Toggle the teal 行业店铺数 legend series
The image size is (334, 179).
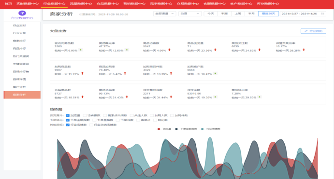(x=210, y=129)
